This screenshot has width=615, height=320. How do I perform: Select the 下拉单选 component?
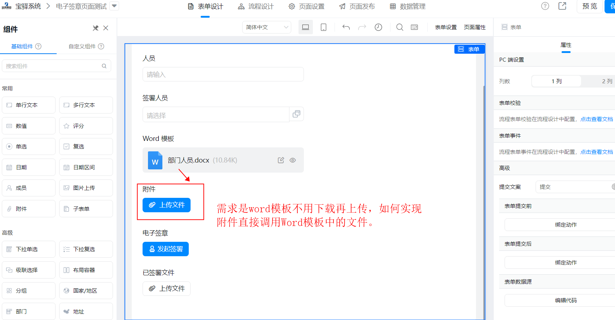29,249
